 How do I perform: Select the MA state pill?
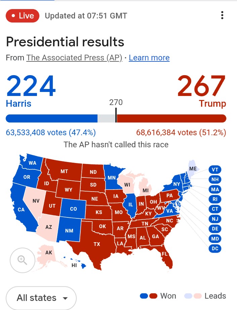point(215,190)
